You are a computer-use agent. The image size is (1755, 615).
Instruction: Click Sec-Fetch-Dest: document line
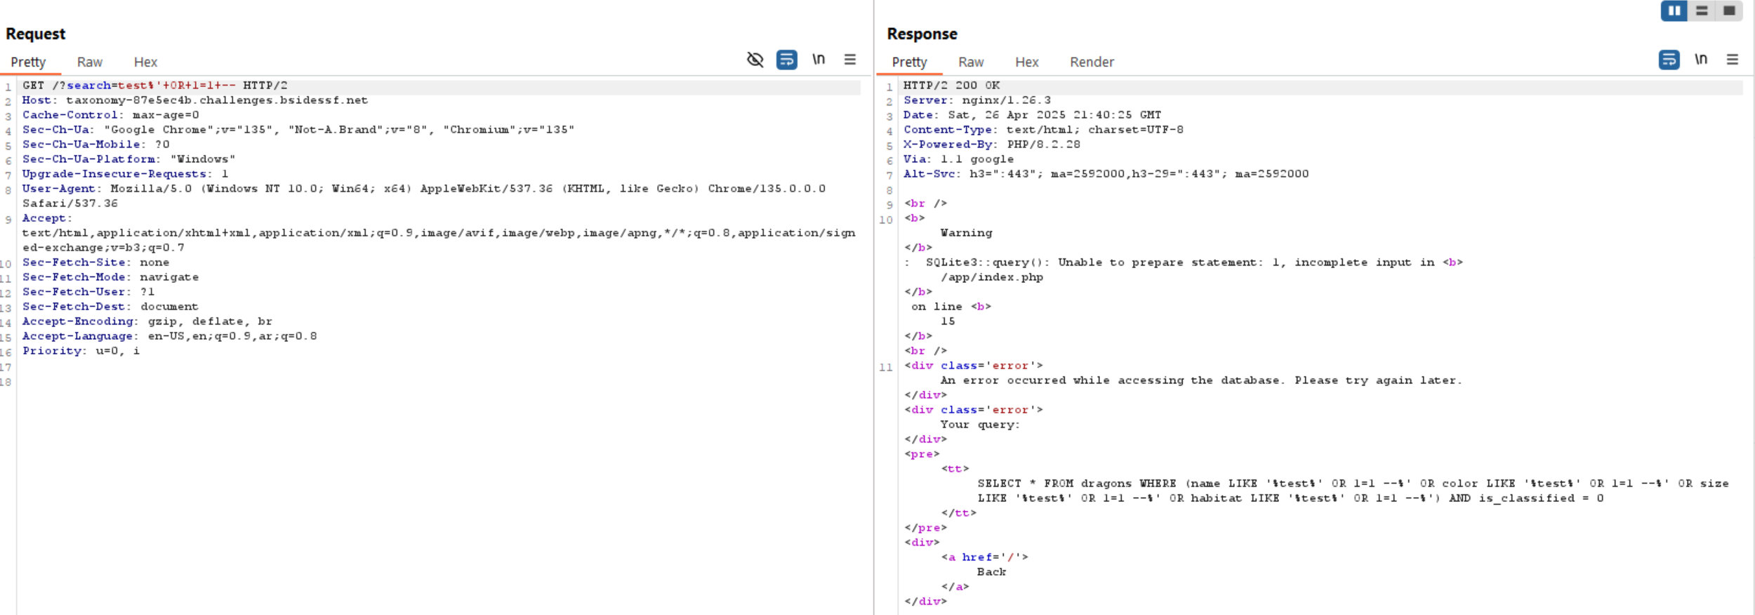(111, 307)
